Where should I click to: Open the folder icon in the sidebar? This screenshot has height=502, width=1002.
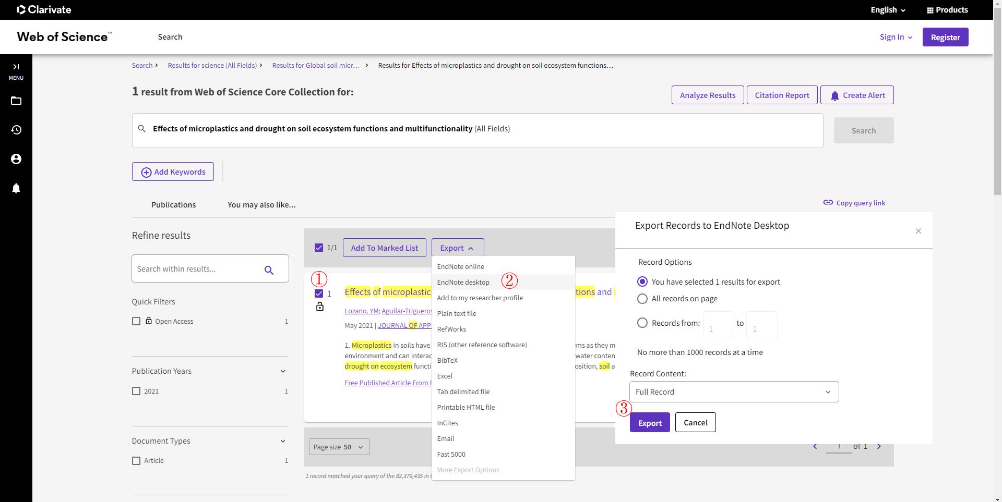[x=16, y=101]
